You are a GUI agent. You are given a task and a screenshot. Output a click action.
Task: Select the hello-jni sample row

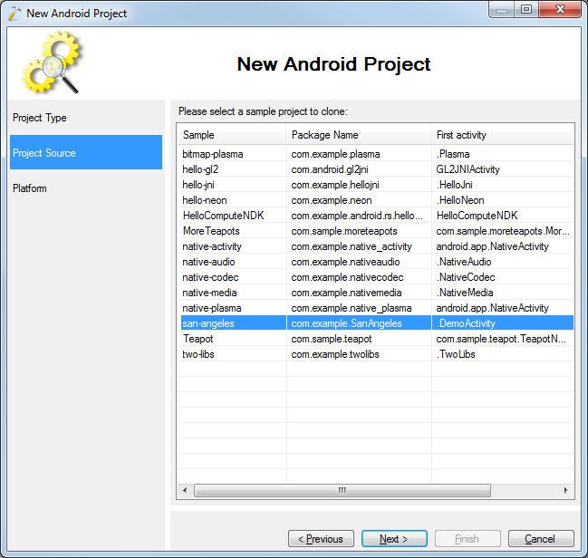[x=375, y=185]
